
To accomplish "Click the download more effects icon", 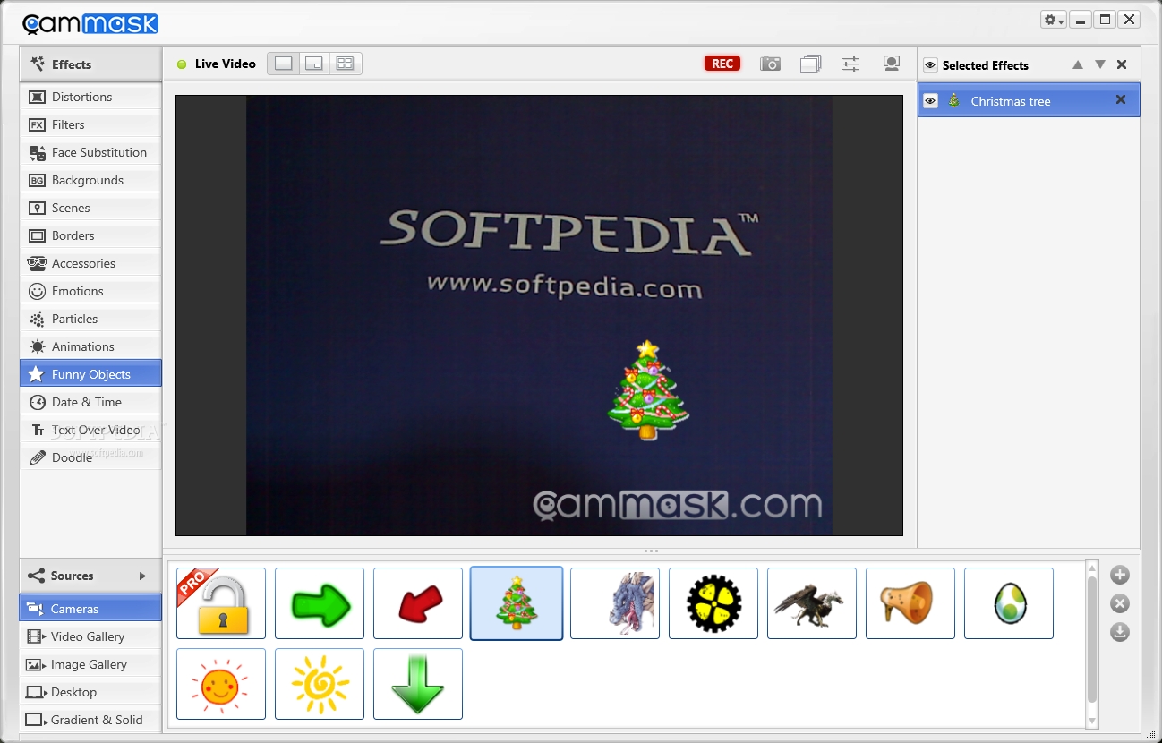I will [x=1120, y=632].
